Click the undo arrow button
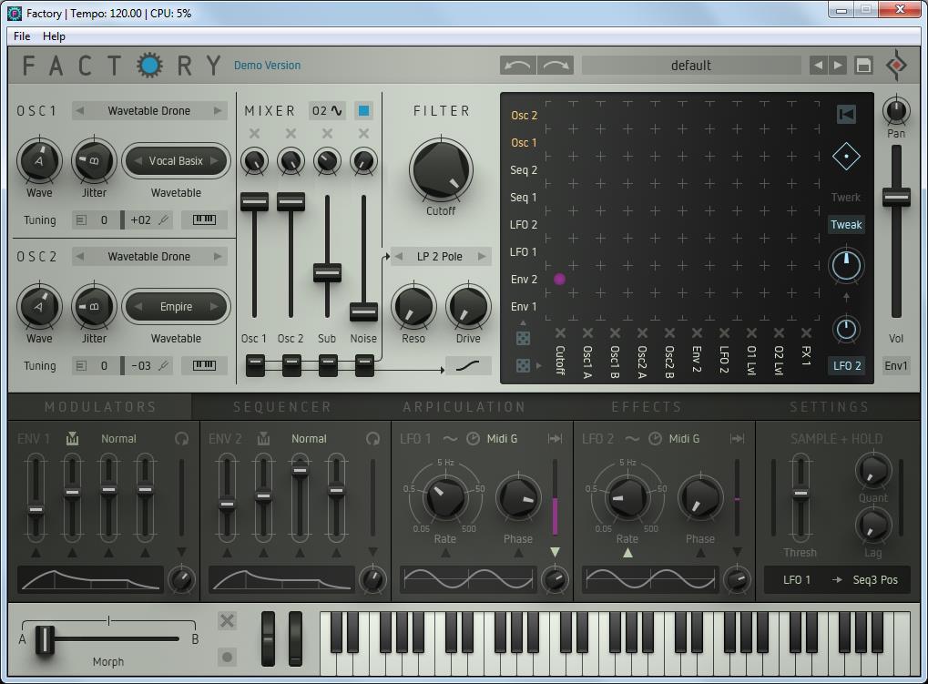This screenshot has width=928, height=684. coord(518,65)
